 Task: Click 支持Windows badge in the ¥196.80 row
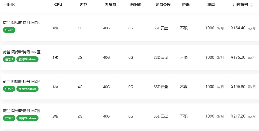coord(27,89)
